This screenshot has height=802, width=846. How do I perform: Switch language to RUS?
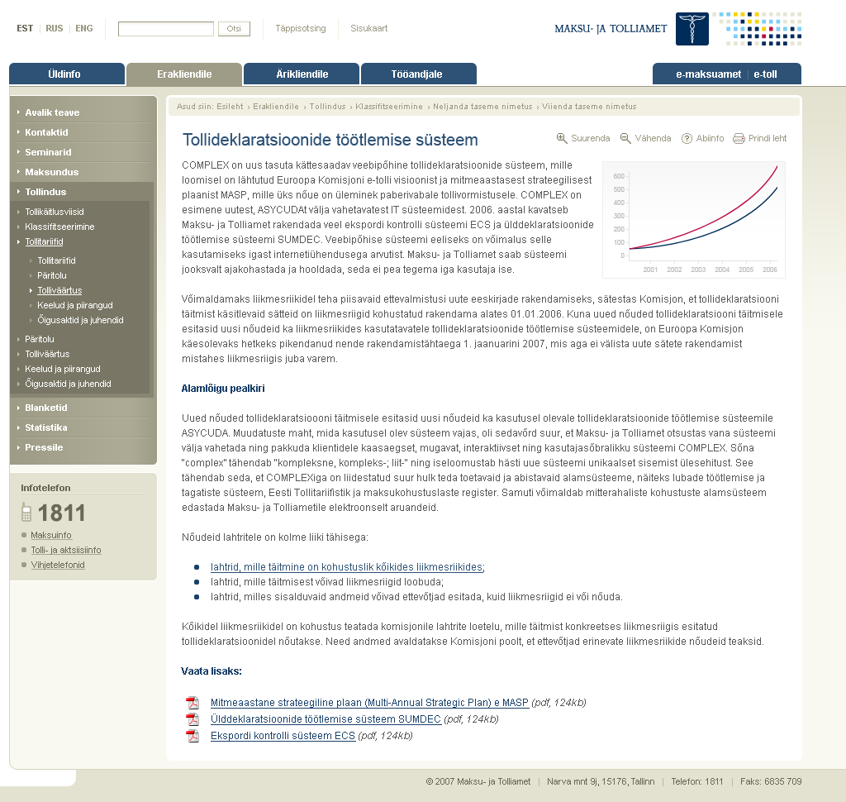click(54, 29)
